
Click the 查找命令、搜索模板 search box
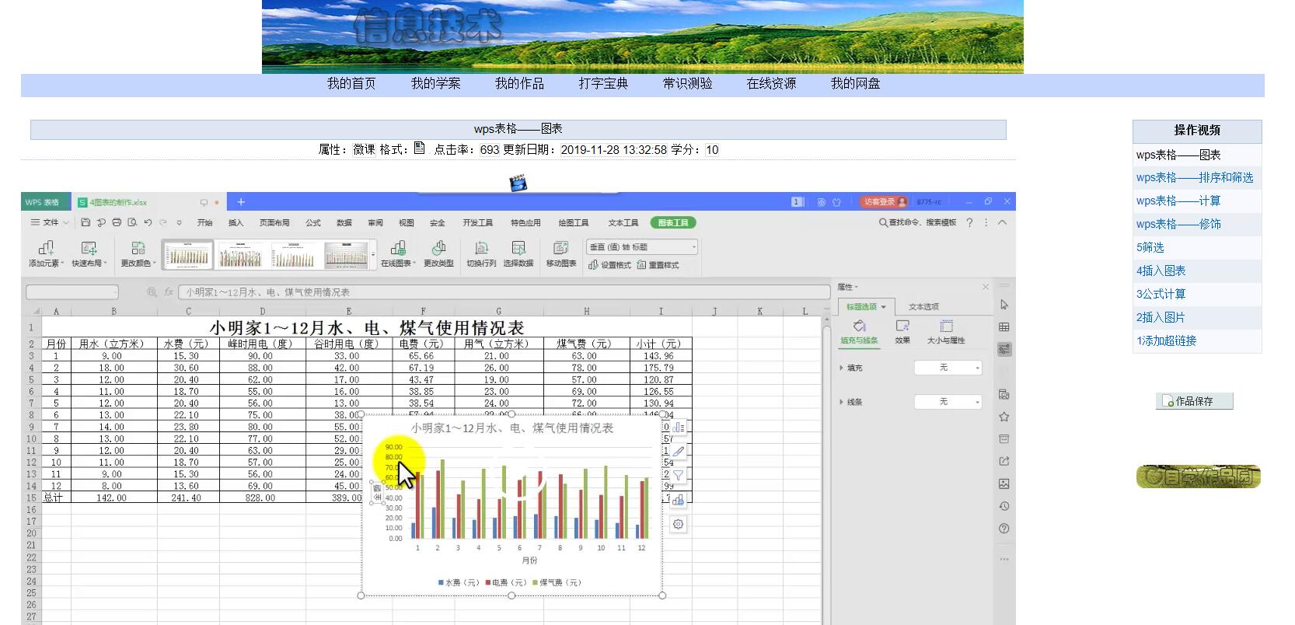pos(918,222)
